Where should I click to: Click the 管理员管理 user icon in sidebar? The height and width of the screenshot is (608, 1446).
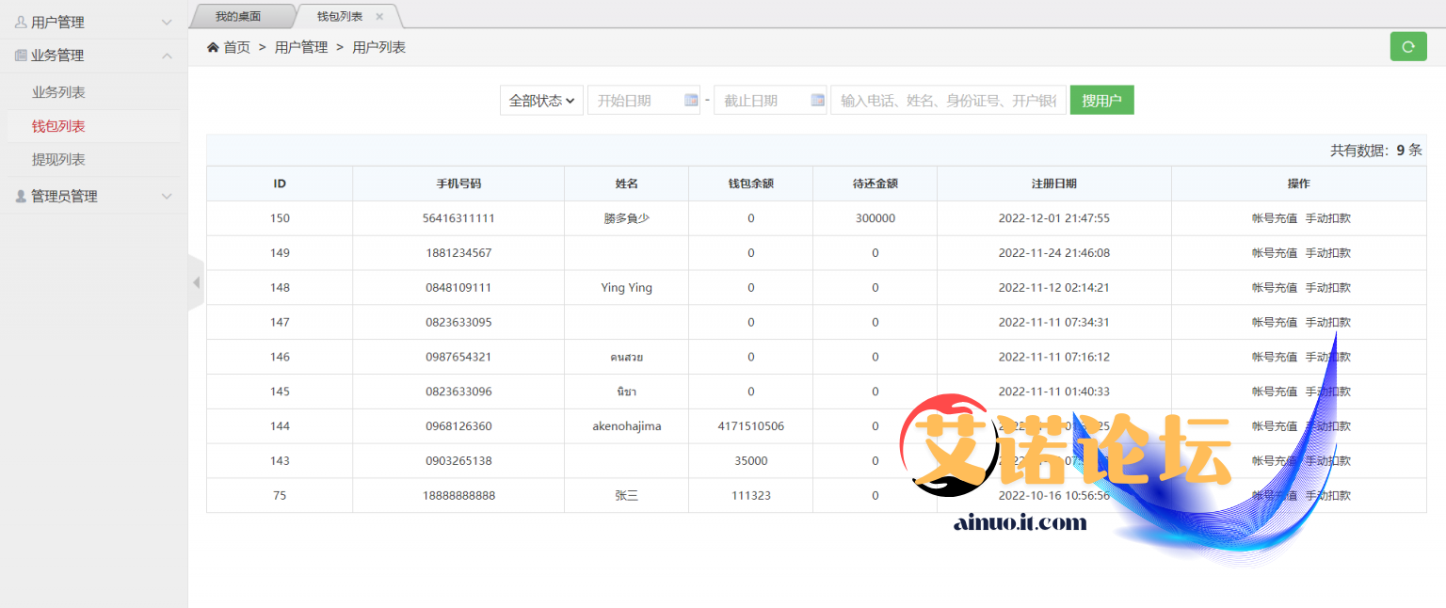point(21,196)
